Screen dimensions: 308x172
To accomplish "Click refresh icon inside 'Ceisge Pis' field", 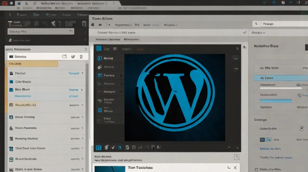I will [70, 31].
